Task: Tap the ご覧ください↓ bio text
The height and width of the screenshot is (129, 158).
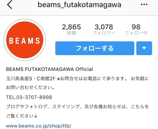Action: (x=22, y=116)
